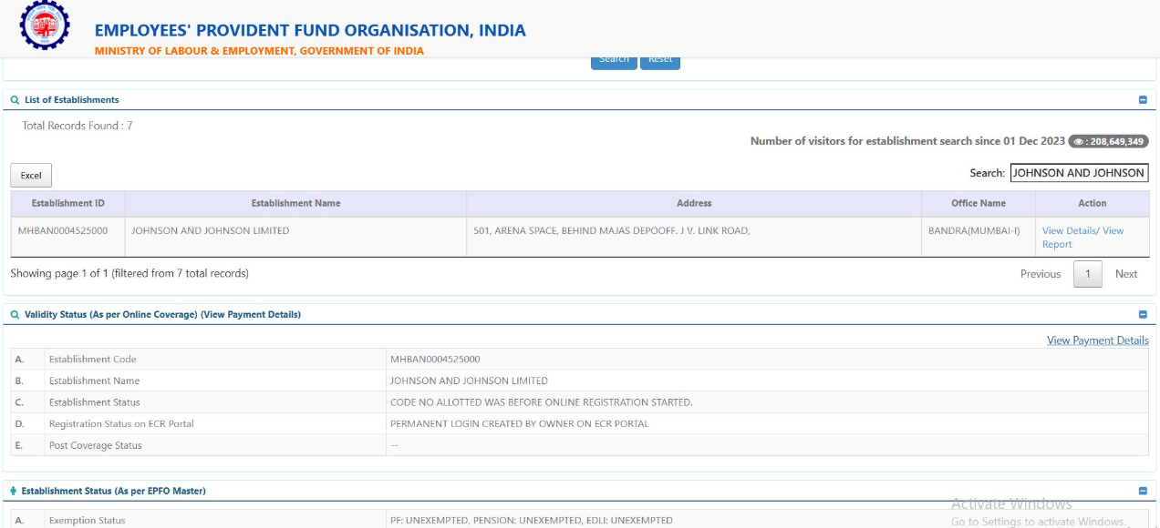Screen dimensions: 1160x528
Task: Select page 1 in pagination
Action: click(x=1087, y=274)
